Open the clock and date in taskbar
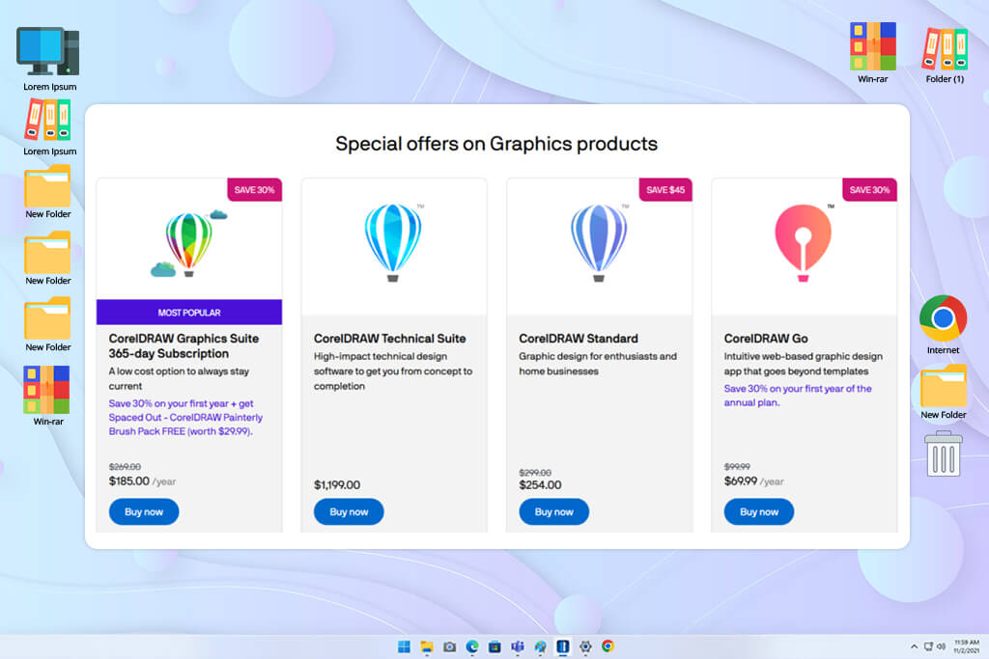 [966, 646]
